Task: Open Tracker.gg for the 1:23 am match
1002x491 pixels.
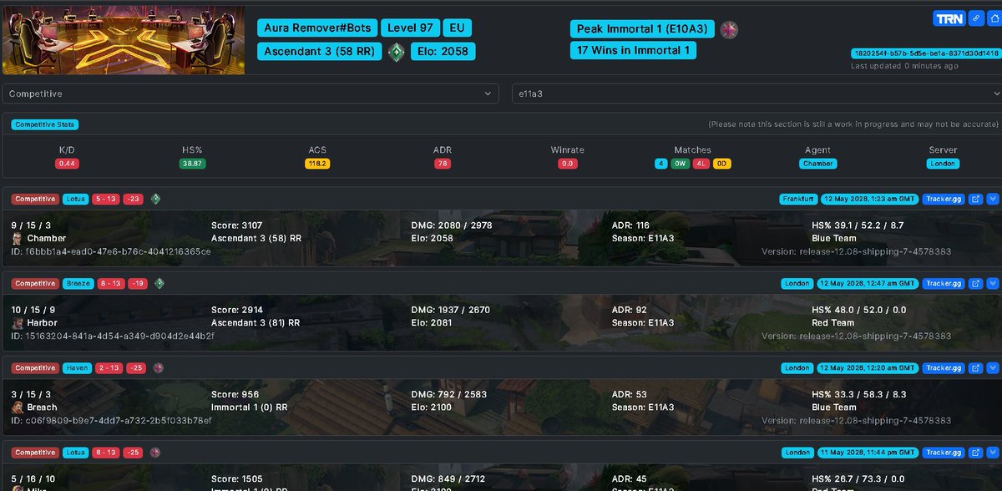Action: pos(944,199)
